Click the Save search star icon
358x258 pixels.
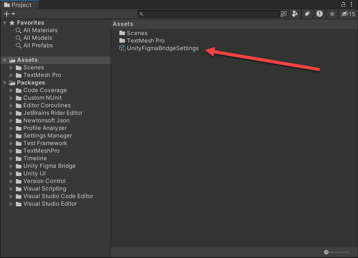[332, 14]
